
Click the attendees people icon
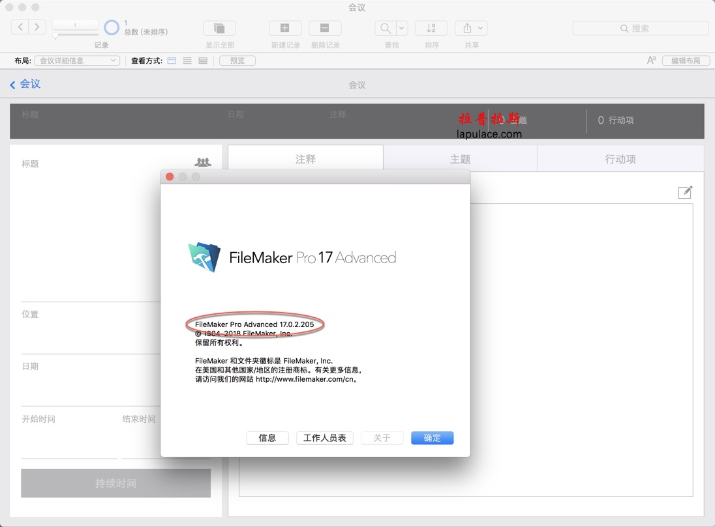[x=203, y=162]
